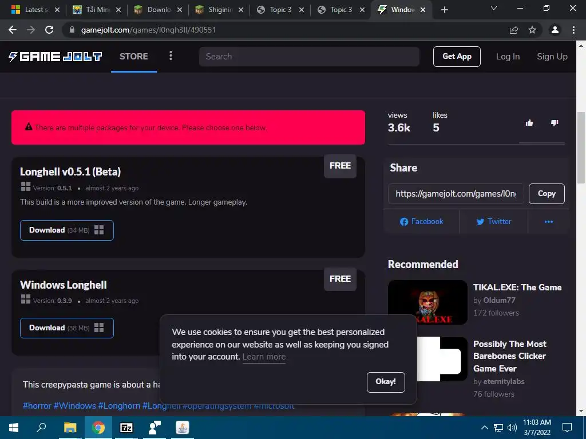Click the Chrome forward arrow
586x439 pixels.
click(31, 30)
